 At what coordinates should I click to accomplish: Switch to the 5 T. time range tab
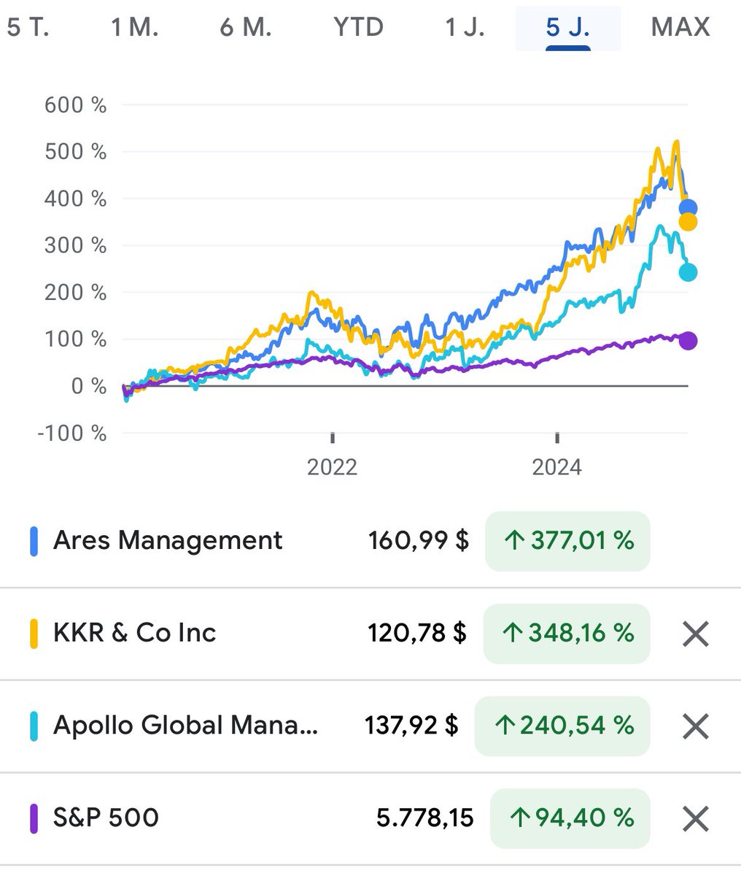click(28, 28)
